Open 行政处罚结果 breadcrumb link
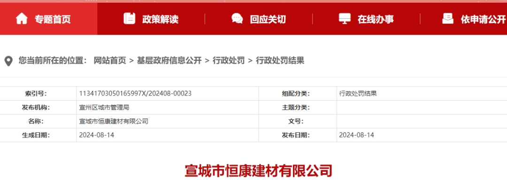This screenshot has width=507, height=182. coord(280,60)
